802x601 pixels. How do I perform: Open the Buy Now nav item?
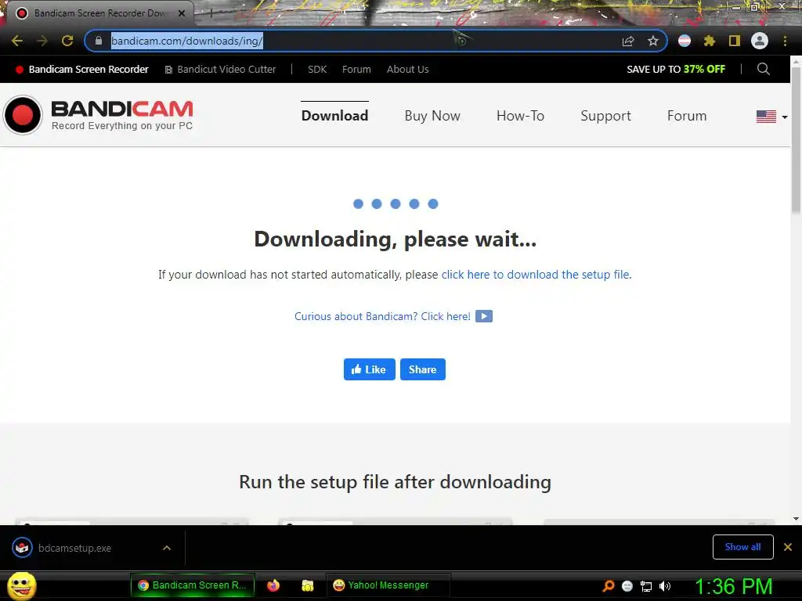[432, 116]
